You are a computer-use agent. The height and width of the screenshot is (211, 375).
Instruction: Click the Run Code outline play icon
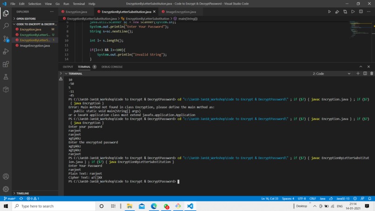353,12
